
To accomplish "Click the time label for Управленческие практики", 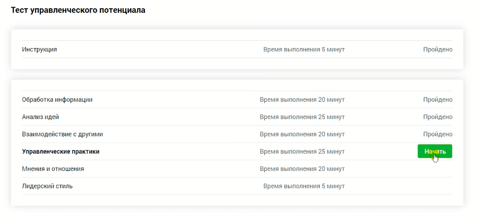I will tap(302, 152).
